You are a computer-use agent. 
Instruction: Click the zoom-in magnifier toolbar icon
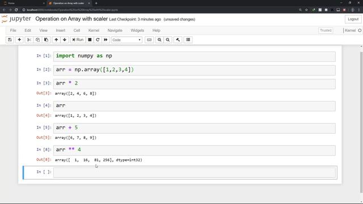tap(159, 40)
